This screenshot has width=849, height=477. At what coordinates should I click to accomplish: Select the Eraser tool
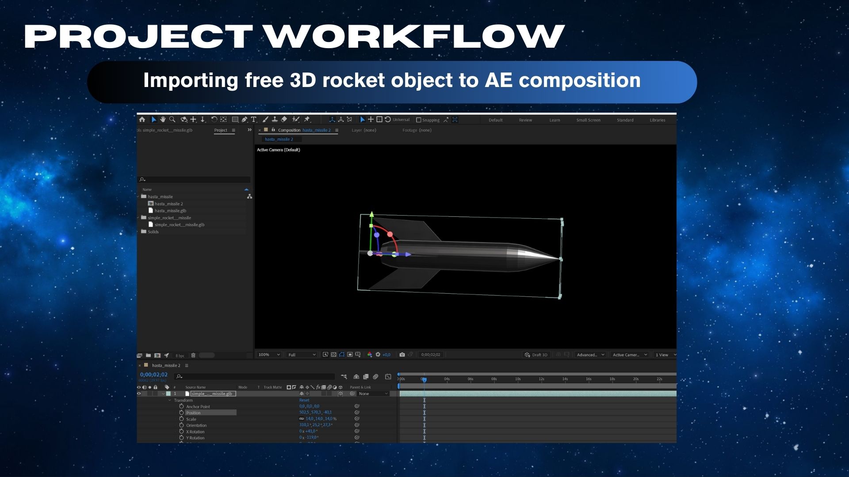click(x=284, y=119)
